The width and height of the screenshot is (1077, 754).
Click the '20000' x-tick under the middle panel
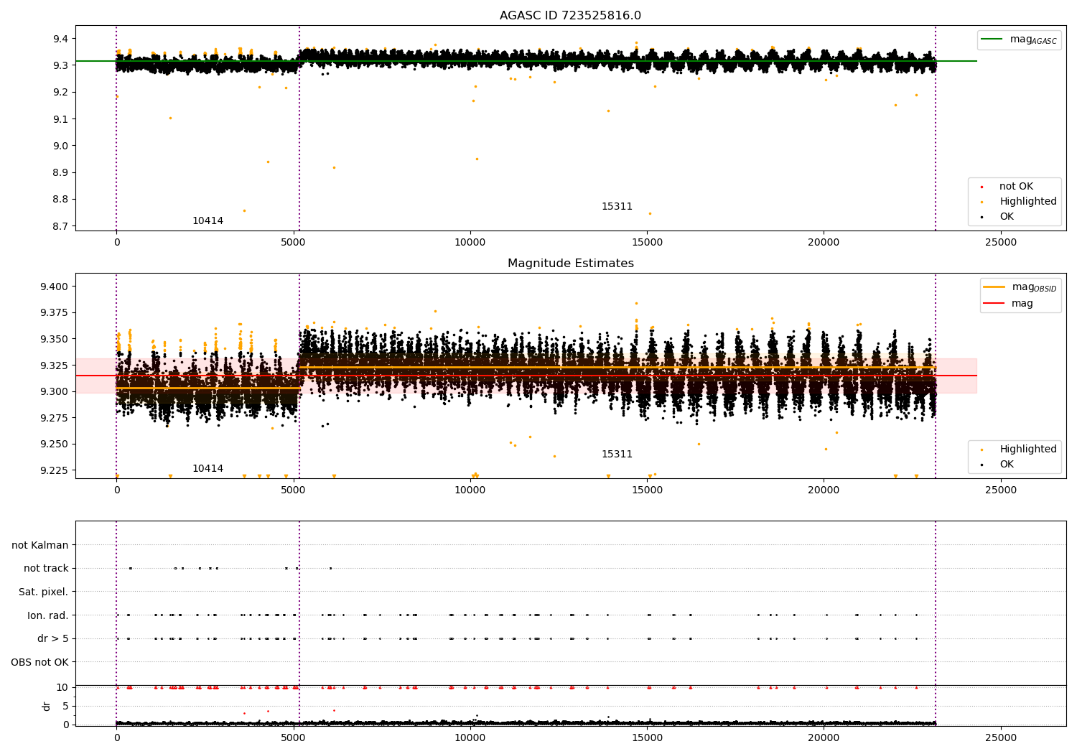pyautogui.click(x=824, y=490)
